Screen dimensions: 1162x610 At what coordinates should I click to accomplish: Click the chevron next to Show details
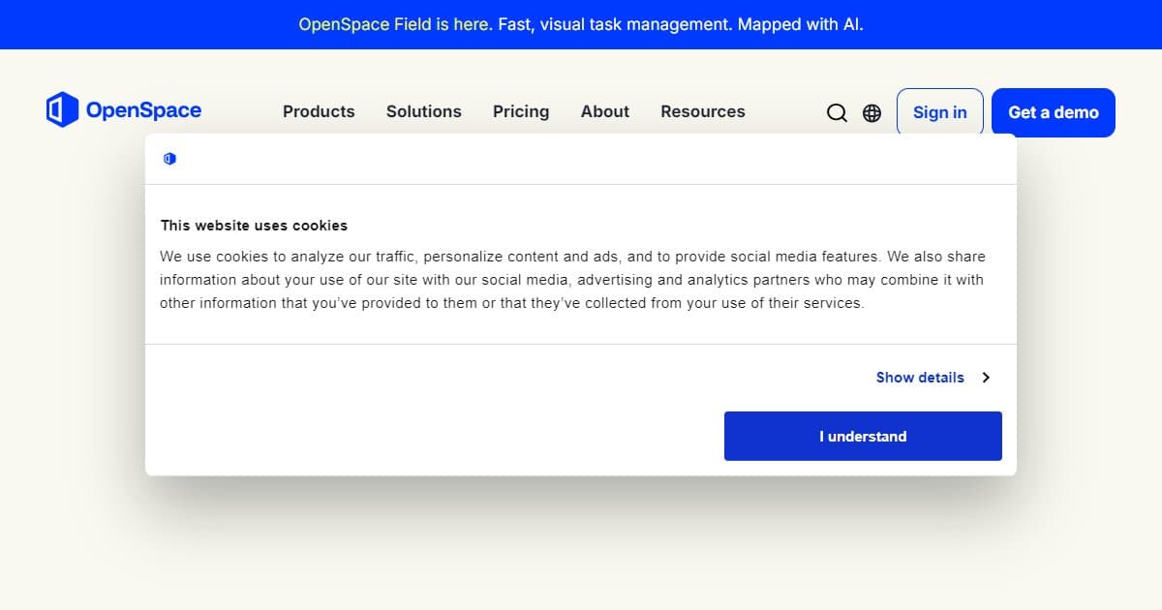click(986, 378)
